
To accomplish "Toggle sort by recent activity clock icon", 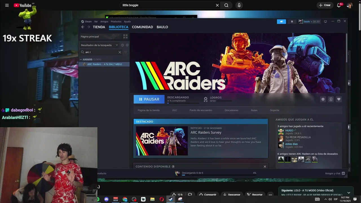I will click(x=122, y=45).
